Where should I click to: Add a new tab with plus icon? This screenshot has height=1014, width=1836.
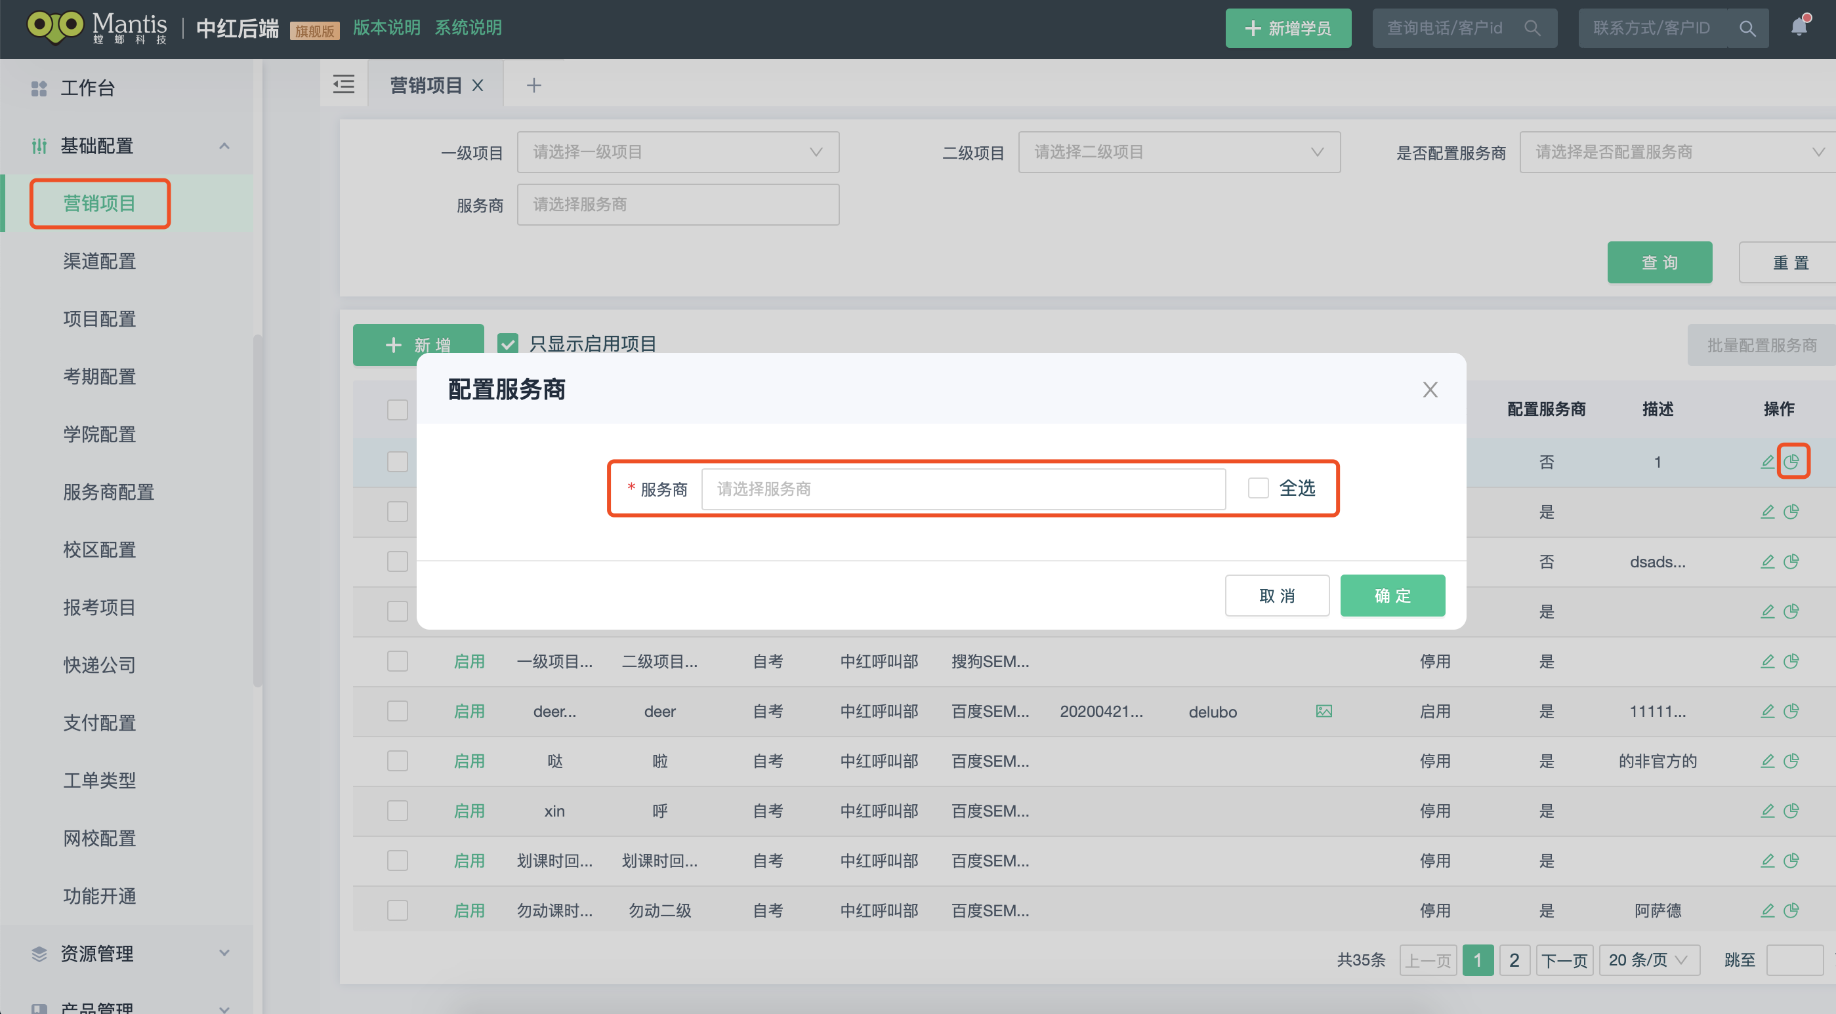[x=534, y=85]
